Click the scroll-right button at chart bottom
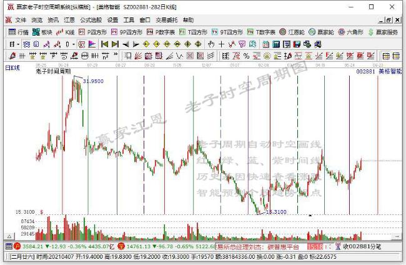Image resolution: width=406 pixels, height=265 pixels. (x=397, y=236)
